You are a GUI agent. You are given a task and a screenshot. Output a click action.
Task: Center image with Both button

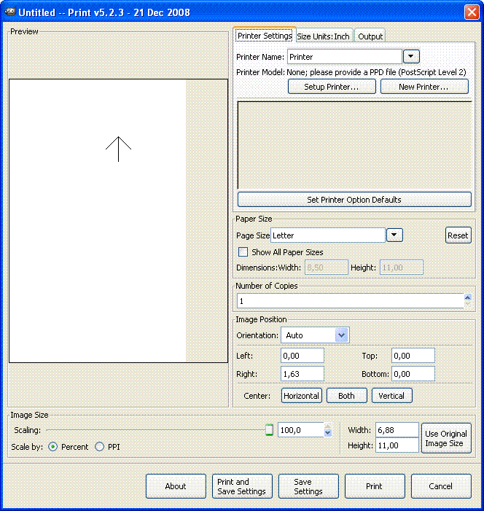[x=346, y=396]
